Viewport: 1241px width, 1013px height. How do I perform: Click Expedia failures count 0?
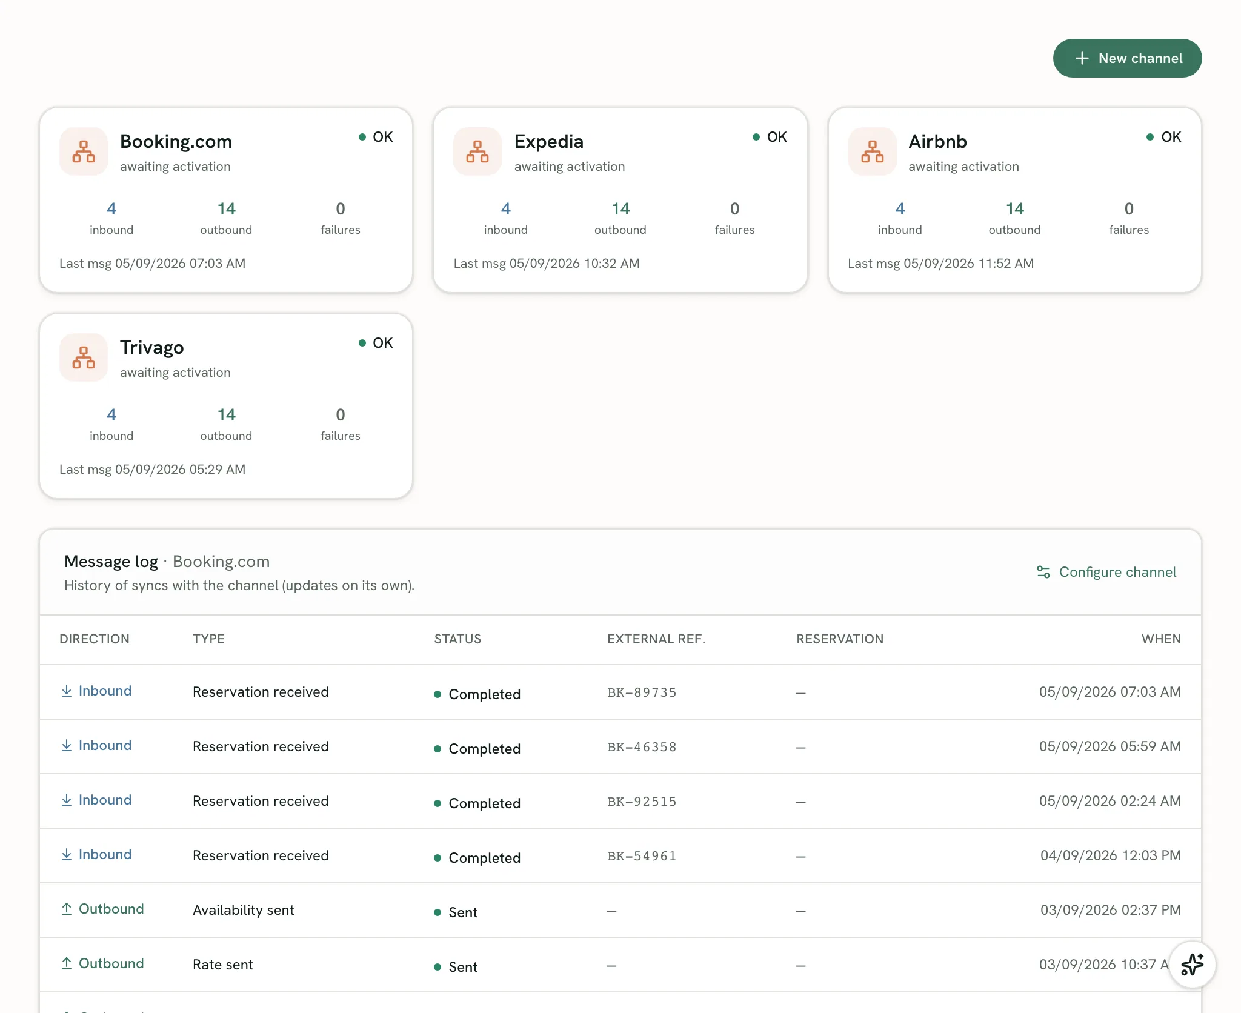(734, 209)
